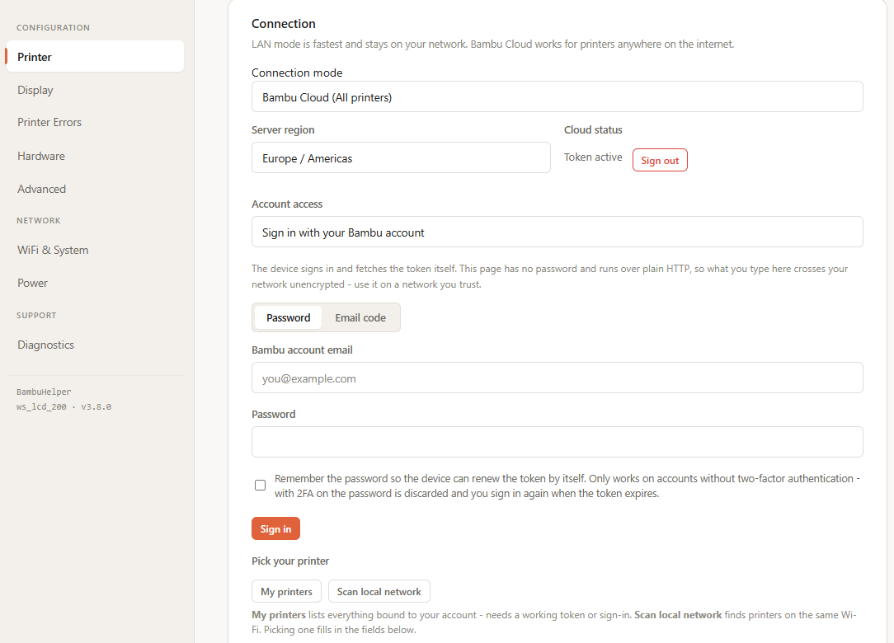Open the Printer configuration page
894x643 pixels.
95,56
